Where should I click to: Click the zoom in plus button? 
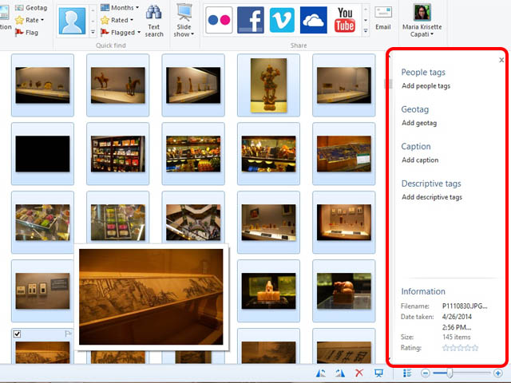pyautogui.click(x=497, y=373)
